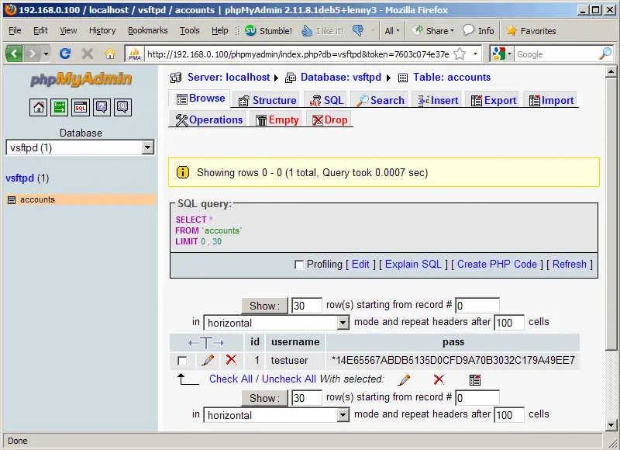
Task: Open the address bar history dropdown arrow
Action: [x=475, y=54]
